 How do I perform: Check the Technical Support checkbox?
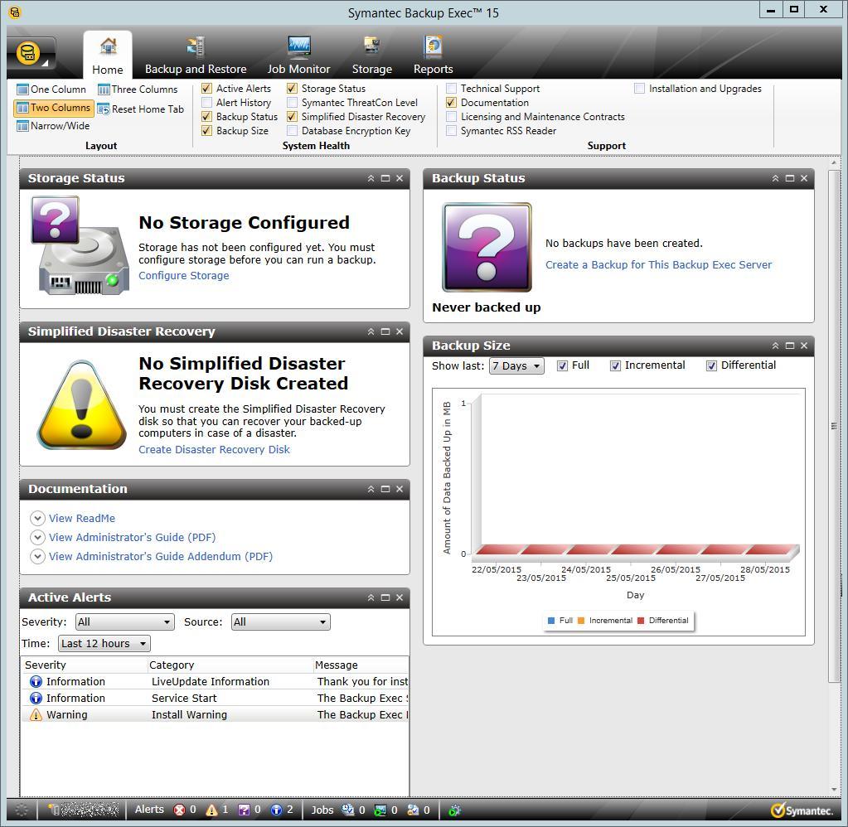tap(451, 88)
